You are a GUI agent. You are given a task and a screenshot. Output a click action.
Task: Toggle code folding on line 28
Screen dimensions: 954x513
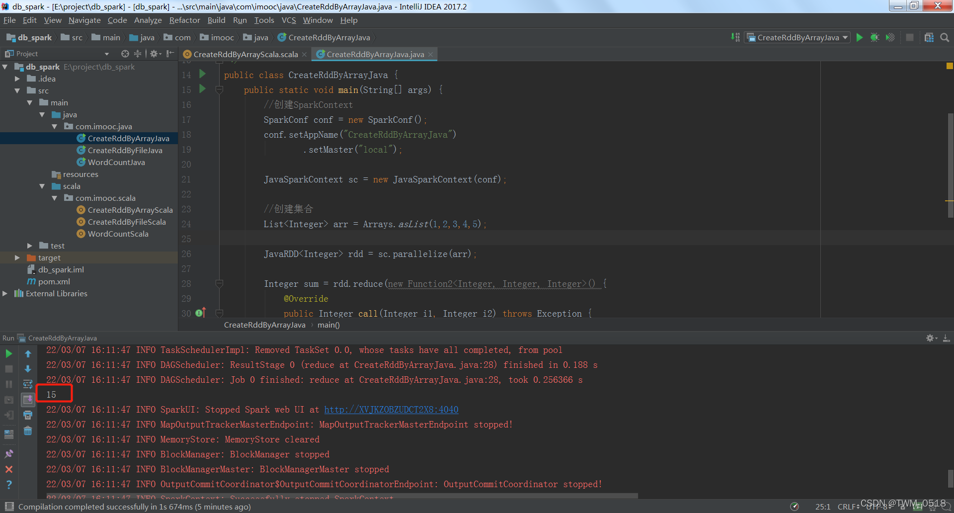(x=219, y=283)
